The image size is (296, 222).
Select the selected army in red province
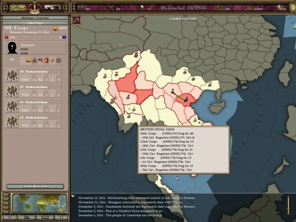pos(186,100)
